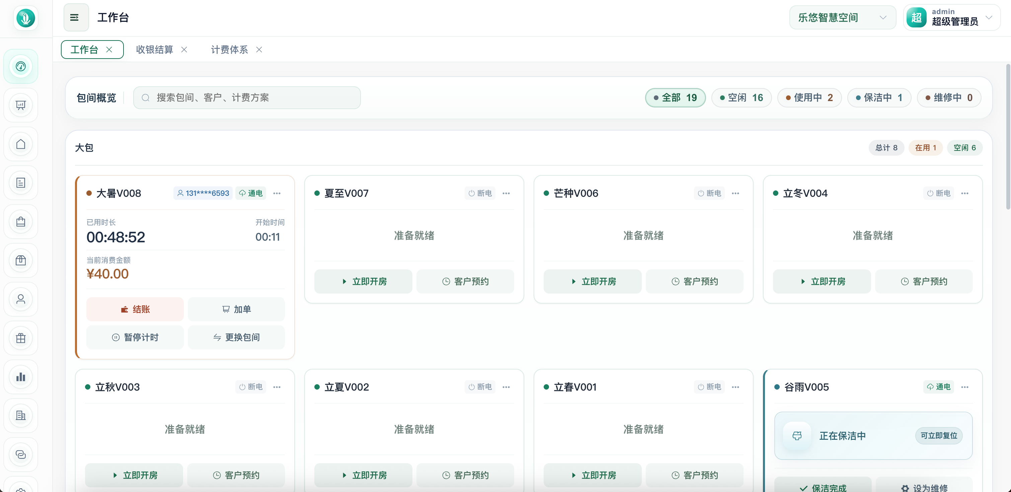
Task: Expand the 乐悠智慧空间 store dropdown
Action: pyautogui.click(x=842, y=18)
